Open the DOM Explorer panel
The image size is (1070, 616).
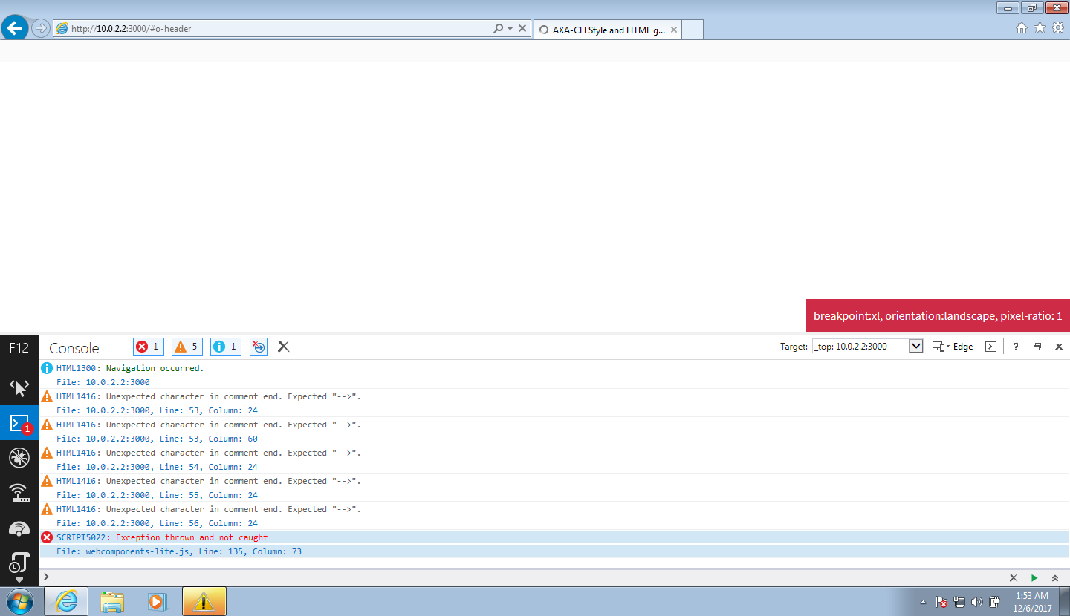pyautogui.click(x=19, y=387)
